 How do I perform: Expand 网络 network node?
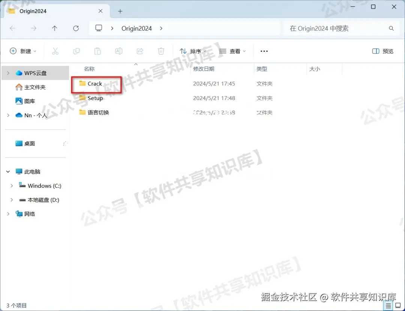click(8, 214)
